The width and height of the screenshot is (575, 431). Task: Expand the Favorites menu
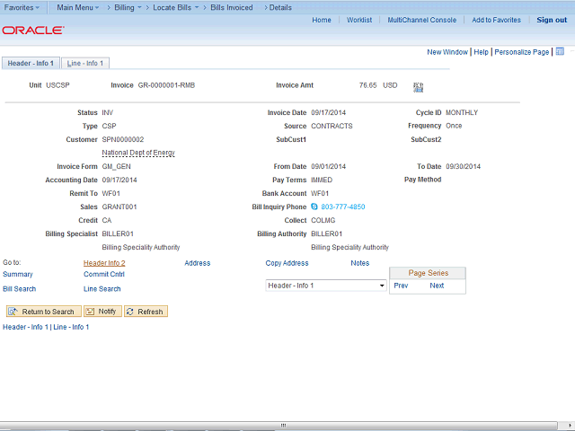22,7
